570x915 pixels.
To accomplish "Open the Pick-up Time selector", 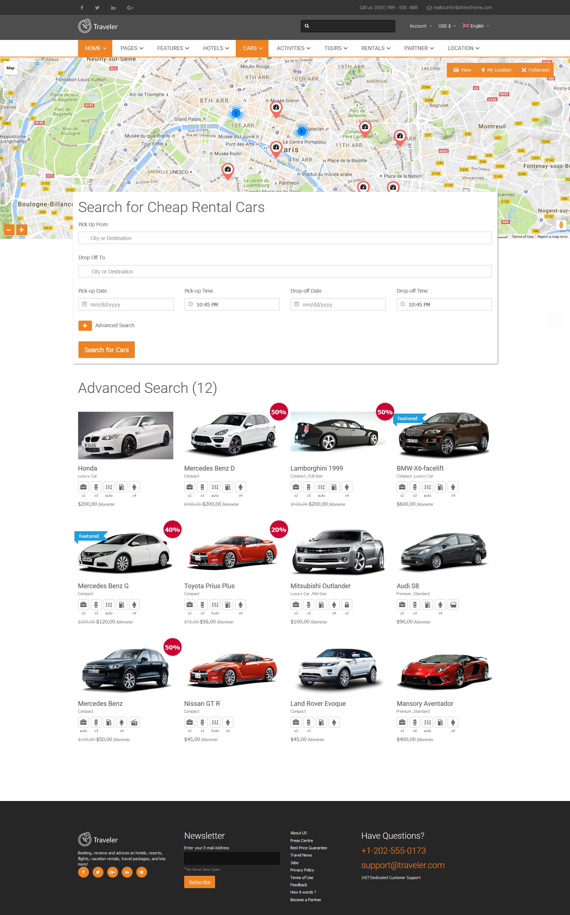I will [232, 304].
